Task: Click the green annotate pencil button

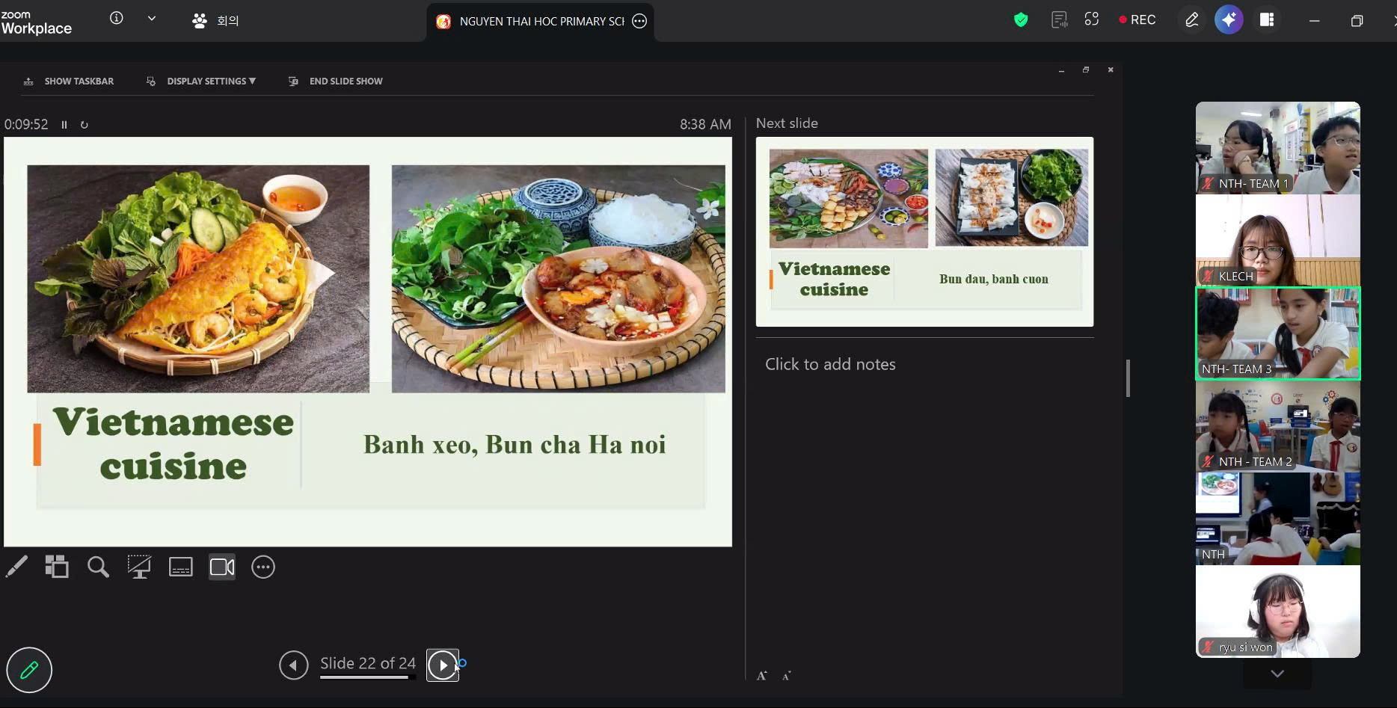Action: pyautogui.click(x=29, y=669)
